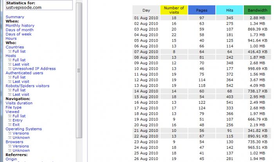This screenshot has height=162, width=274.
Task: Click the 124 pages value
Action: (x=202, y=108)
